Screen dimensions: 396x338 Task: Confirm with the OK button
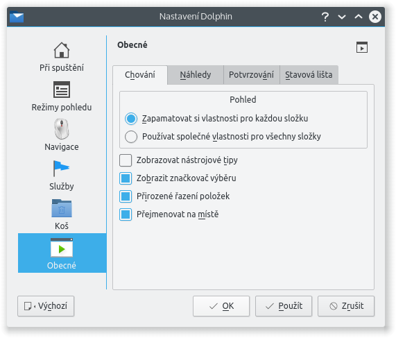click(221, 306)
